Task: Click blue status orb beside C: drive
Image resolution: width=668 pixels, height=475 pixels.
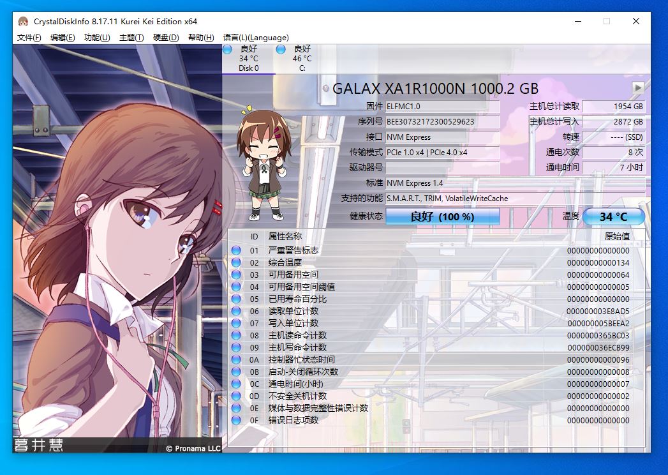Action: (x=281, y=49)
